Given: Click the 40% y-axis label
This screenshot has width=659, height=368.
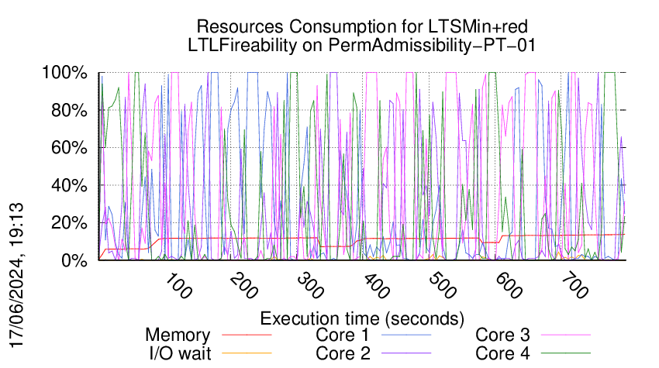Looking at the screenshot, I should (69, 185).
